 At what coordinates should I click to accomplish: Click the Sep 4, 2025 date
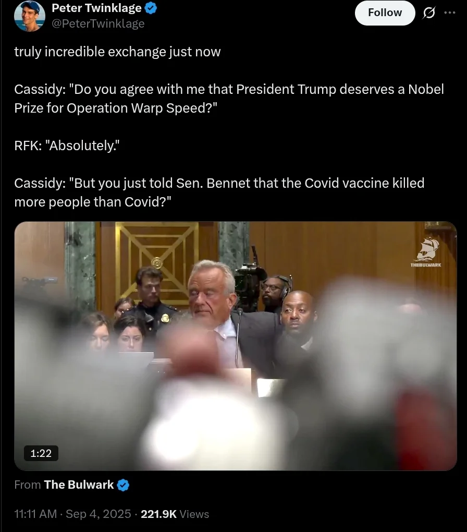pos(99,514)
